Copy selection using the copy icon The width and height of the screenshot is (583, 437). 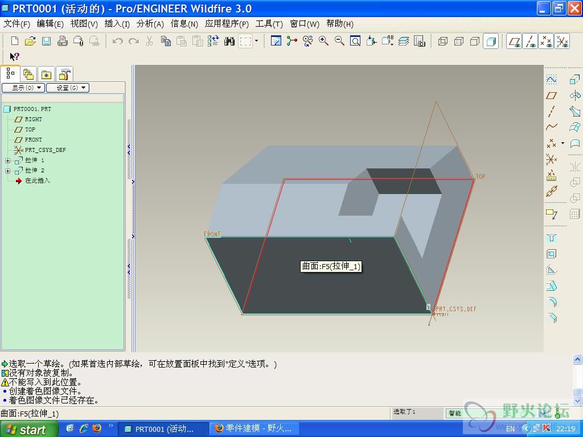pos(166,41)
